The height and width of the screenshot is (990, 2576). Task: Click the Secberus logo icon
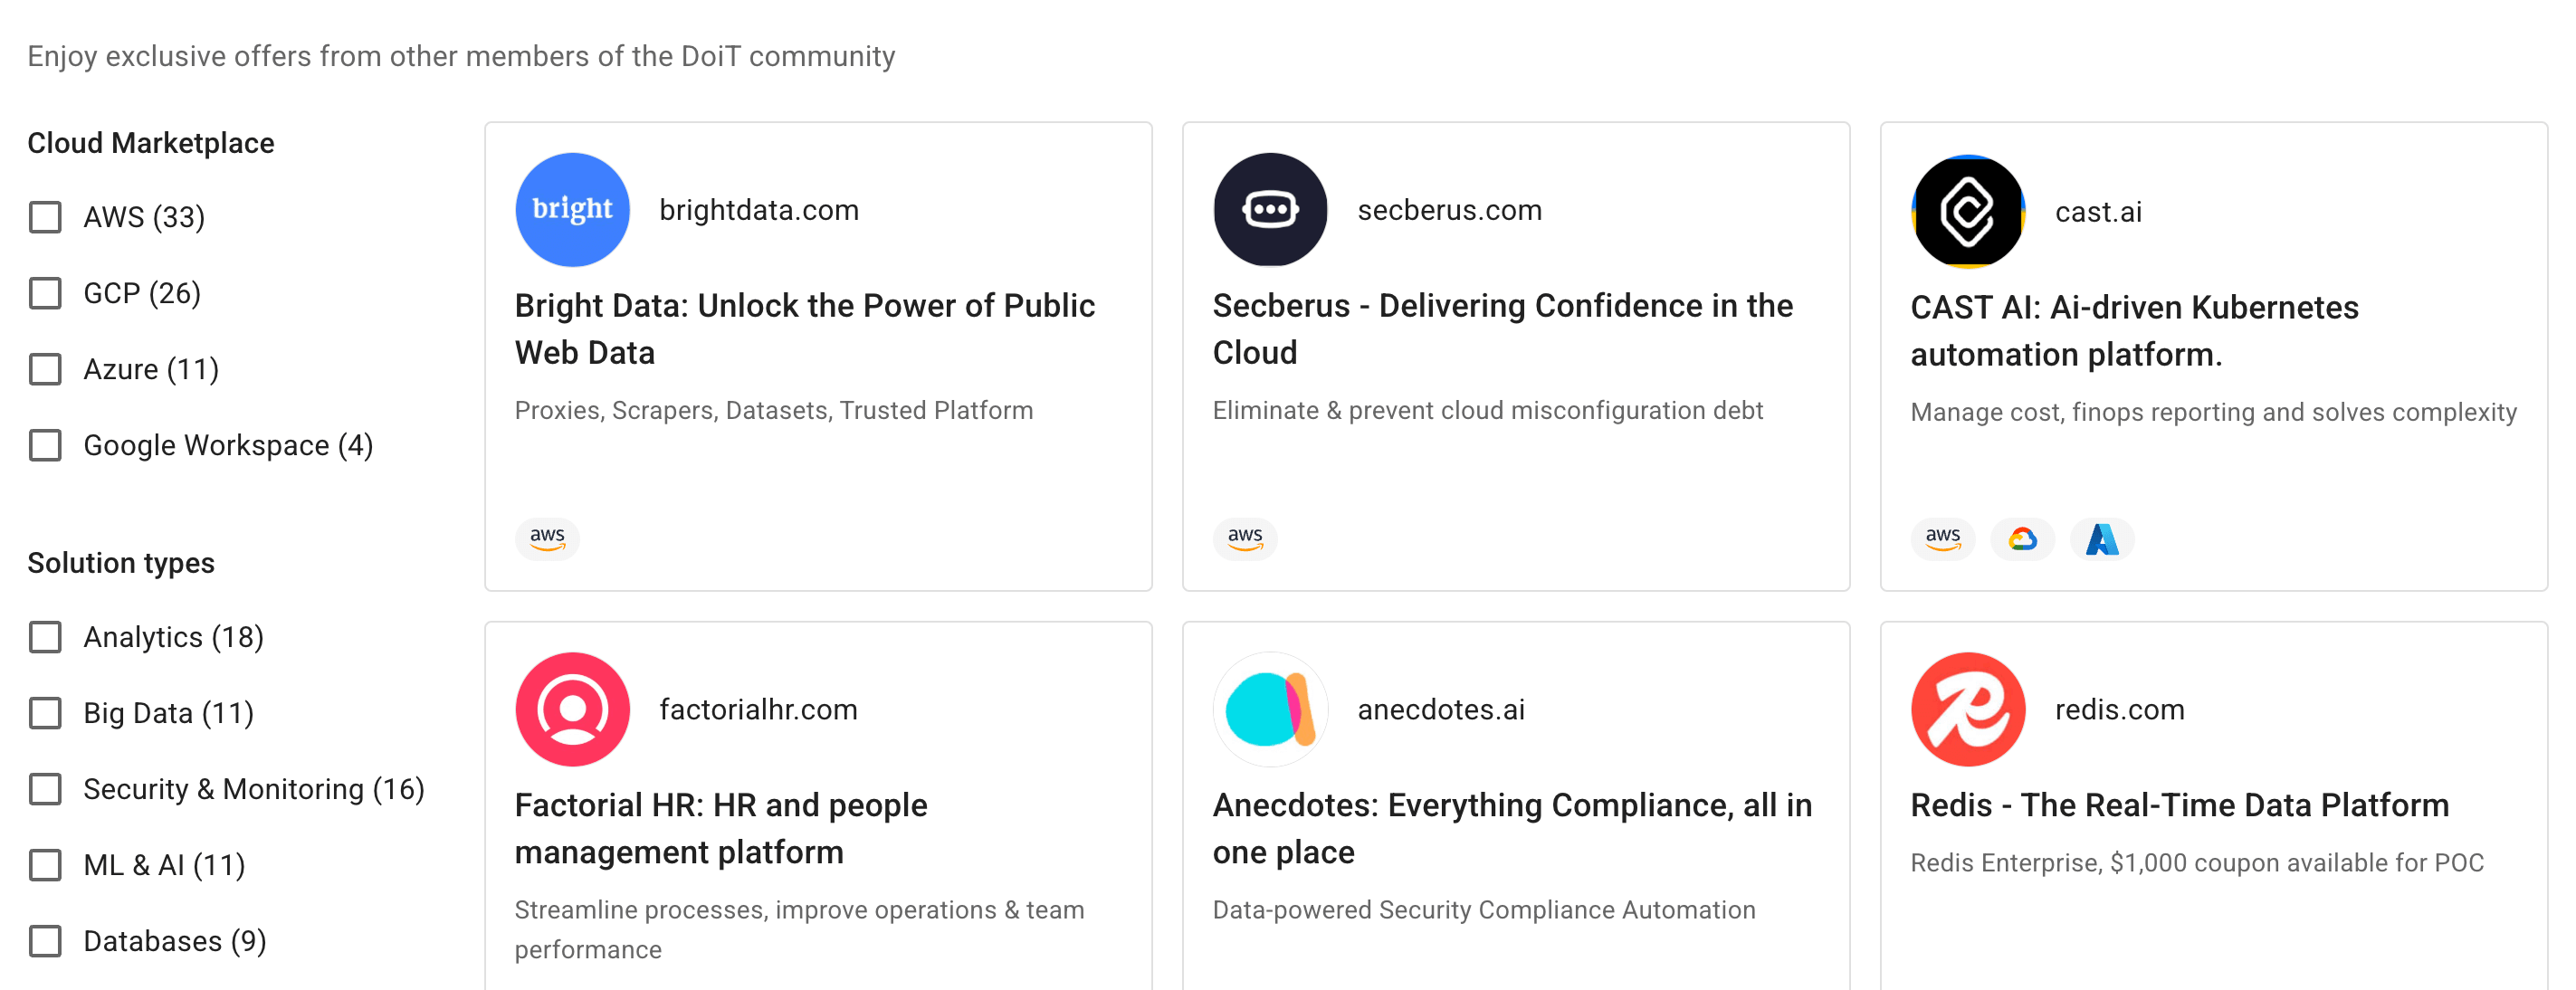1269,209
